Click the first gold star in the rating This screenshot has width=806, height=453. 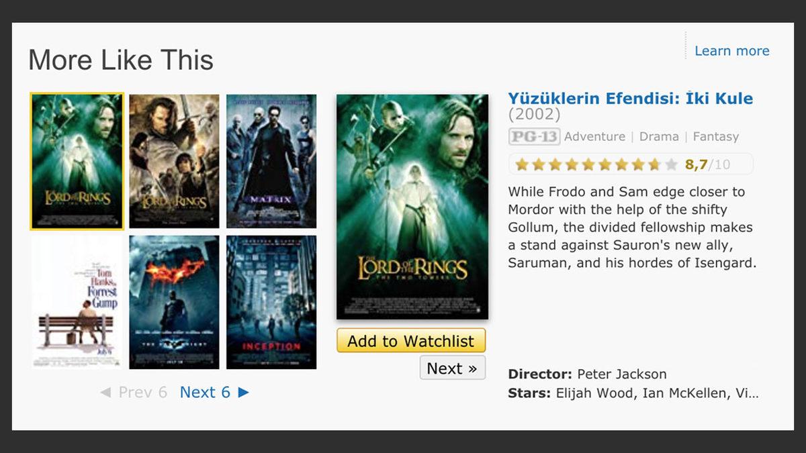[521, 163]
